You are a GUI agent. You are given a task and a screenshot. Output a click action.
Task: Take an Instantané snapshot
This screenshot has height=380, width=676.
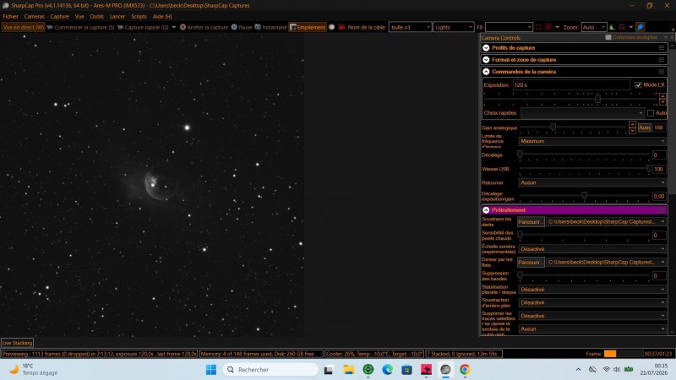click(x=270, y=27)
